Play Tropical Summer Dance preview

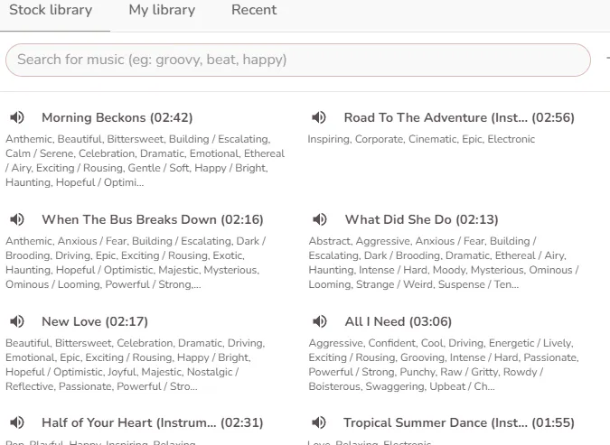[x=318, y=422]
